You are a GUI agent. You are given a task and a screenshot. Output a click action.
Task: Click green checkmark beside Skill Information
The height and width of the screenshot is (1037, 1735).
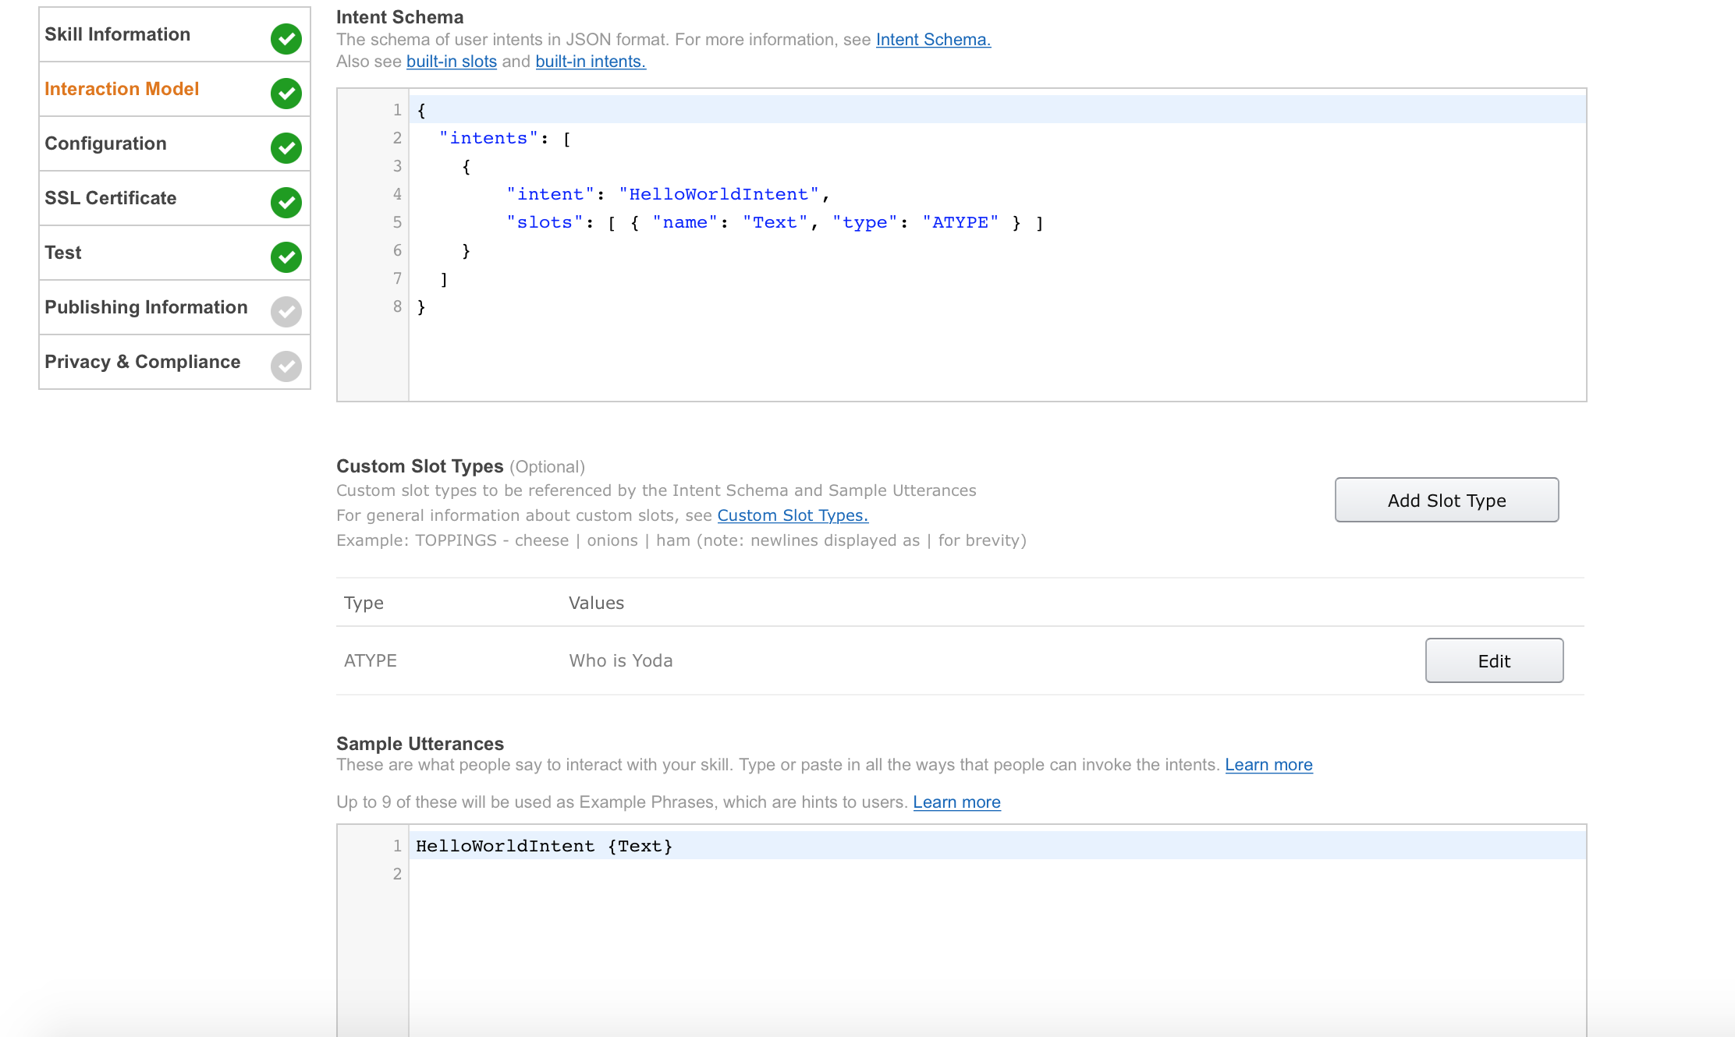pyautogui.click(x=286, y=38)
